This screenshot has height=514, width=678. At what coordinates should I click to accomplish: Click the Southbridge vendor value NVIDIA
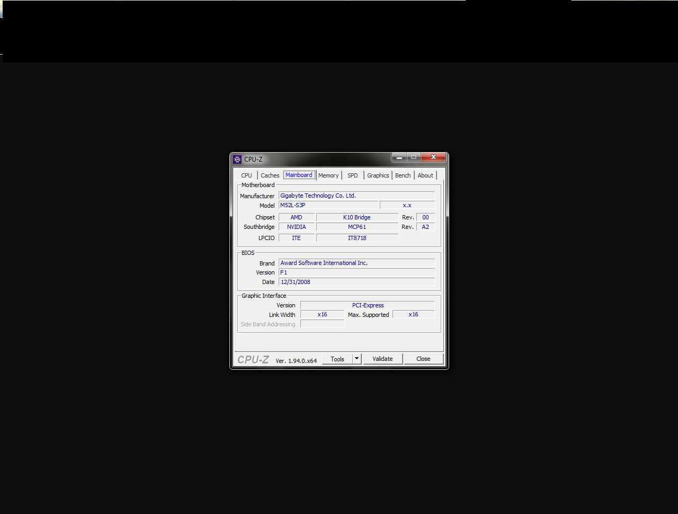(297, 227)
